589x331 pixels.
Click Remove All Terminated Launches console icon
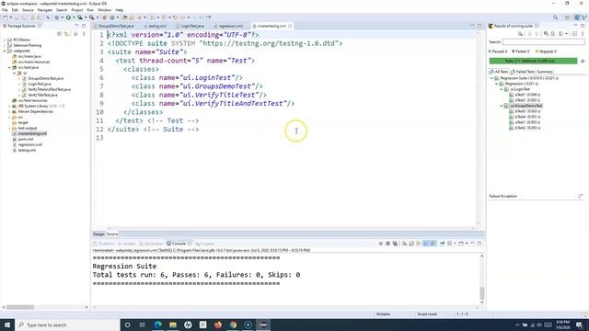(x=395, y=244)
